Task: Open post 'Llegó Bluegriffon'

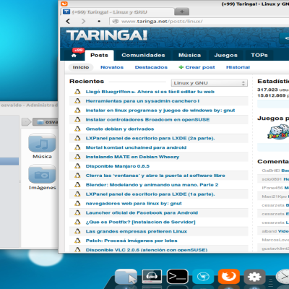Action: (150, 92)
